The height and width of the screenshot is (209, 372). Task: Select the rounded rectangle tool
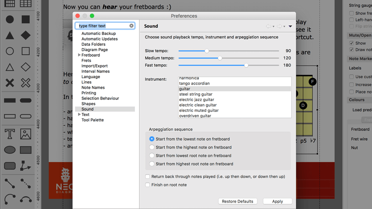tap(10, 166)
